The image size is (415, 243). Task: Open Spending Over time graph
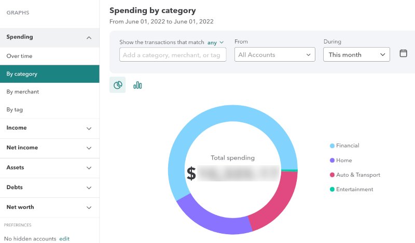[x=19, y=55]
